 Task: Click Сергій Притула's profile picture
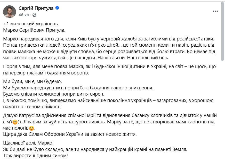click(10, 11)
